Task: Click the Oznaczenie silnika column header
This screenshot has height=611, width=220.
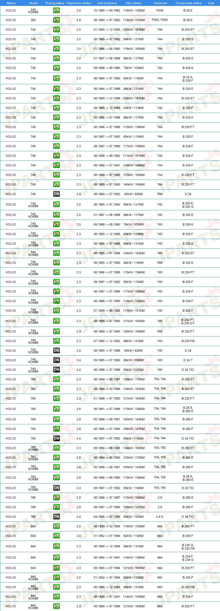Action: click(x=188, y=3)
